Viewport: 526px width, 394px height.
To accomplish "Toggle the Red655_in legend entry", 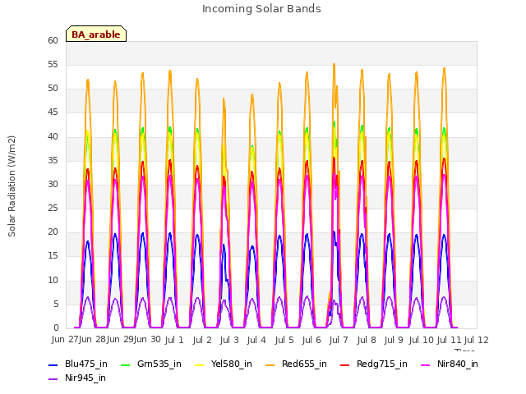I will coord(296,364).
